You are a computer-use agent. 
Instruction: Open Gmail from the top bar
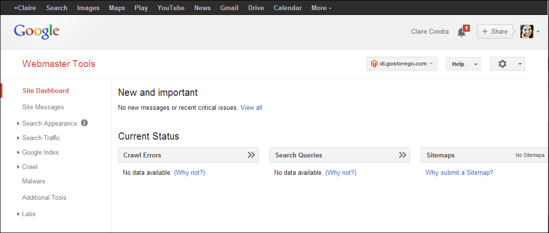click(229, 8)
